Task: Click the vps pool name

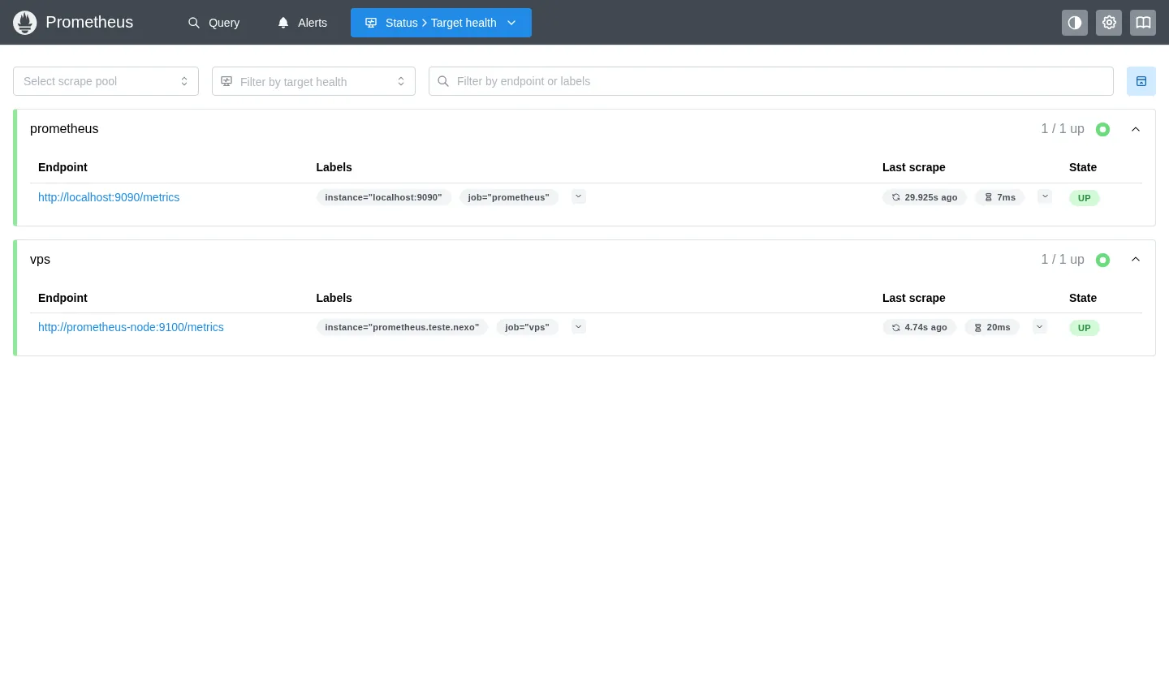Action: (40, 260)
